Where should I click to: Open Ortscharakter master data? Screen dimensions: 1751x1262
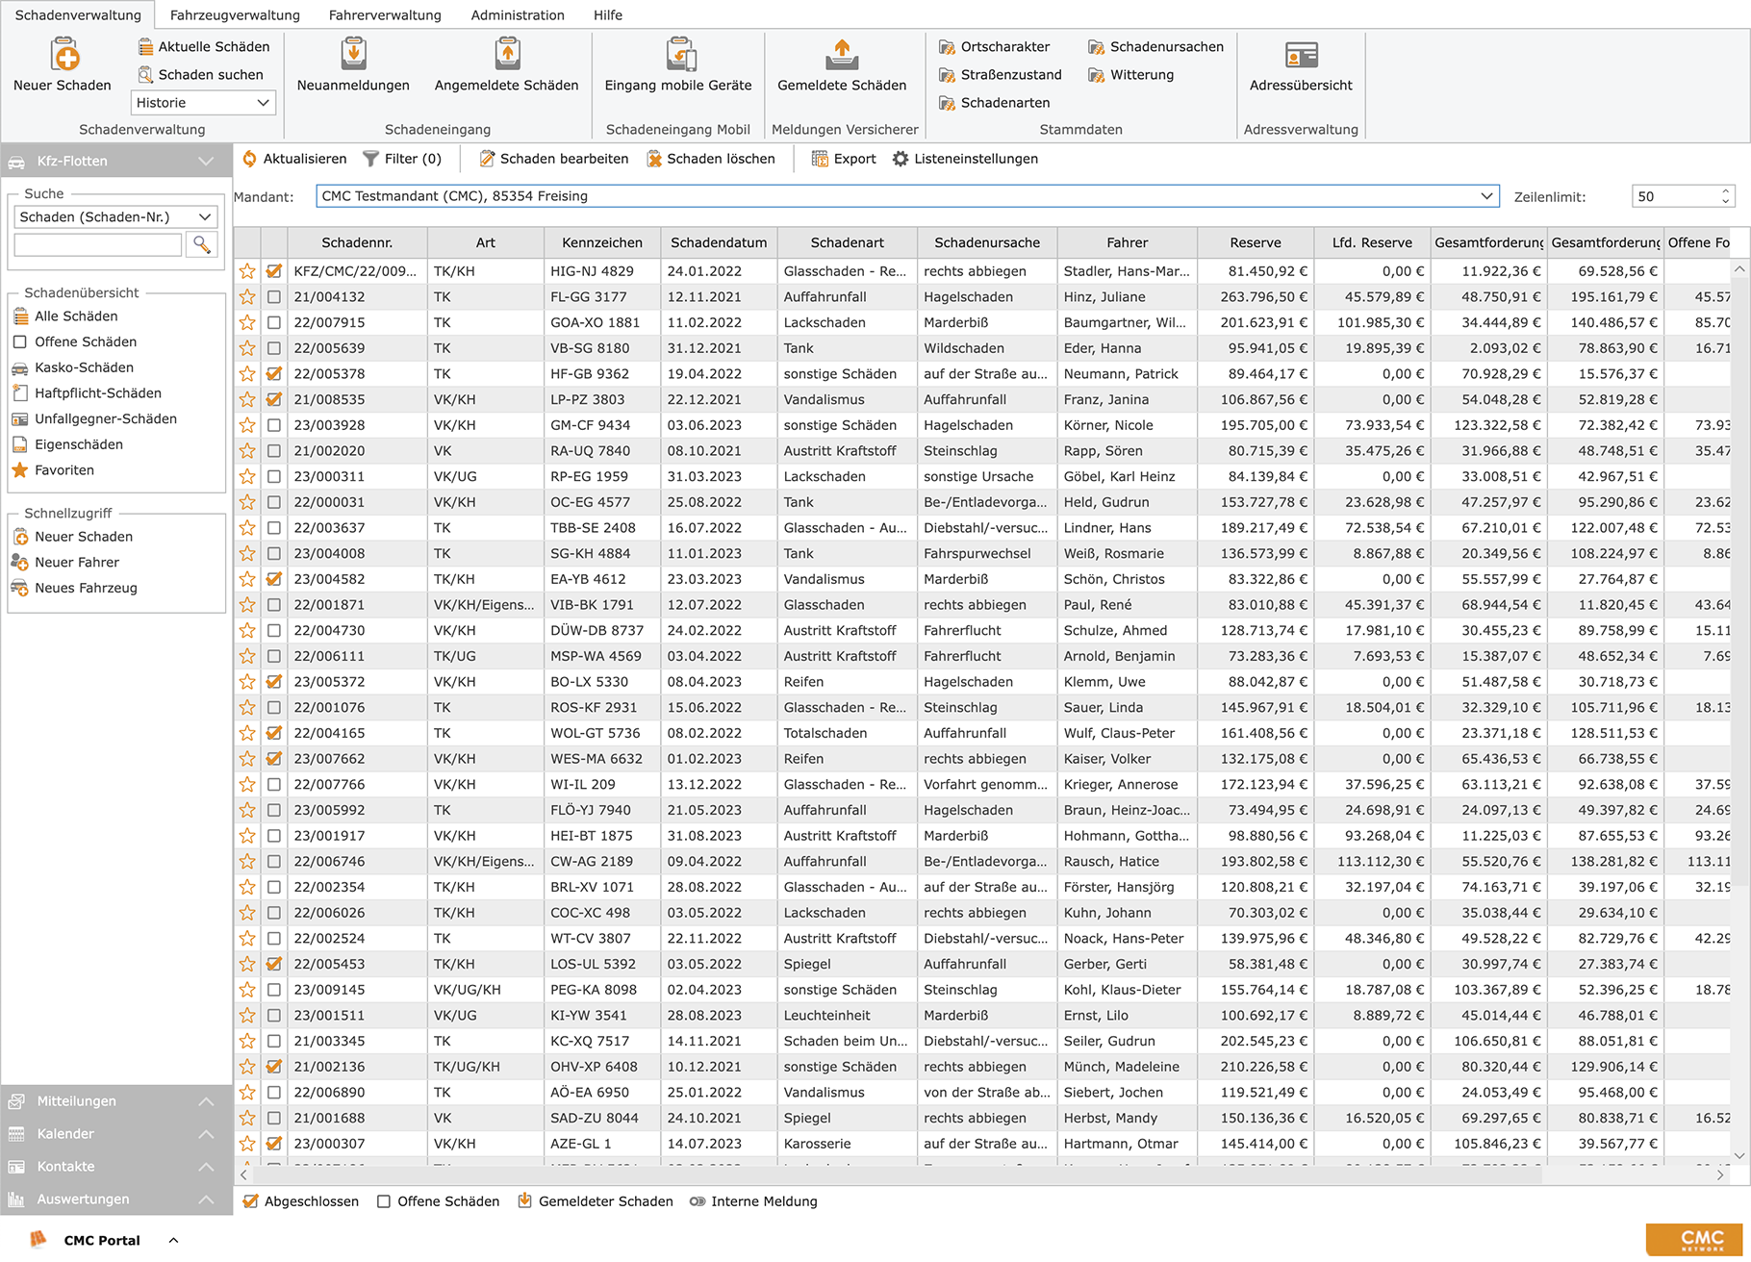coord(995,46)
